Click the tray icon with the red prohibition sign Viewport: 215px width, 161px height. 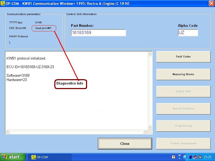point(200,157)
